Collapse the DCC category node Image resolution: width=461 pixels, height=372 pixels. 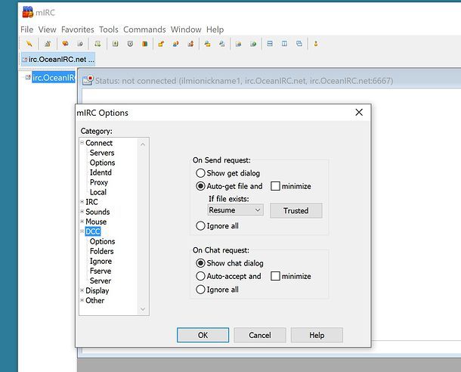82,231
